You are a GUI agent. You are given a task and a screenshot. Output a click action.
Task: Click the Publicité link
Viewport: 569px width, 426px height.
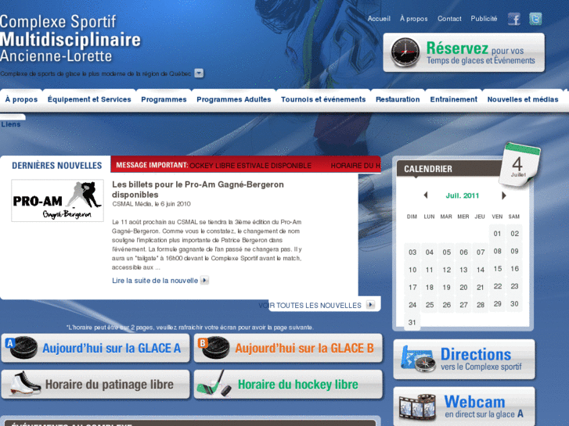(x=484, y=19)
